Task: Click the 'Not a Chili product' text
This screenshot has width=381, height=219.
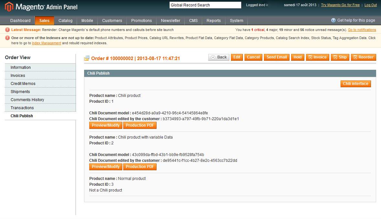Action: pos(106,190)
